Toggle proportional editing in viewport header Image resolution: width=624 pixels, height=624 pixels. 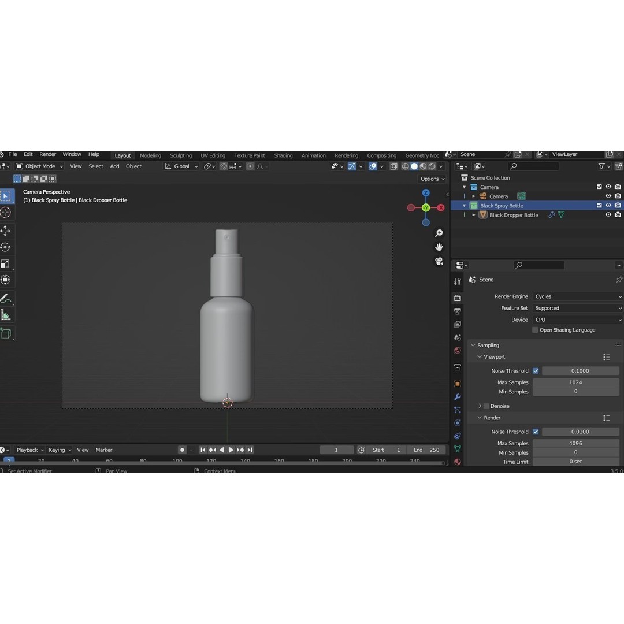pos(250,166)
